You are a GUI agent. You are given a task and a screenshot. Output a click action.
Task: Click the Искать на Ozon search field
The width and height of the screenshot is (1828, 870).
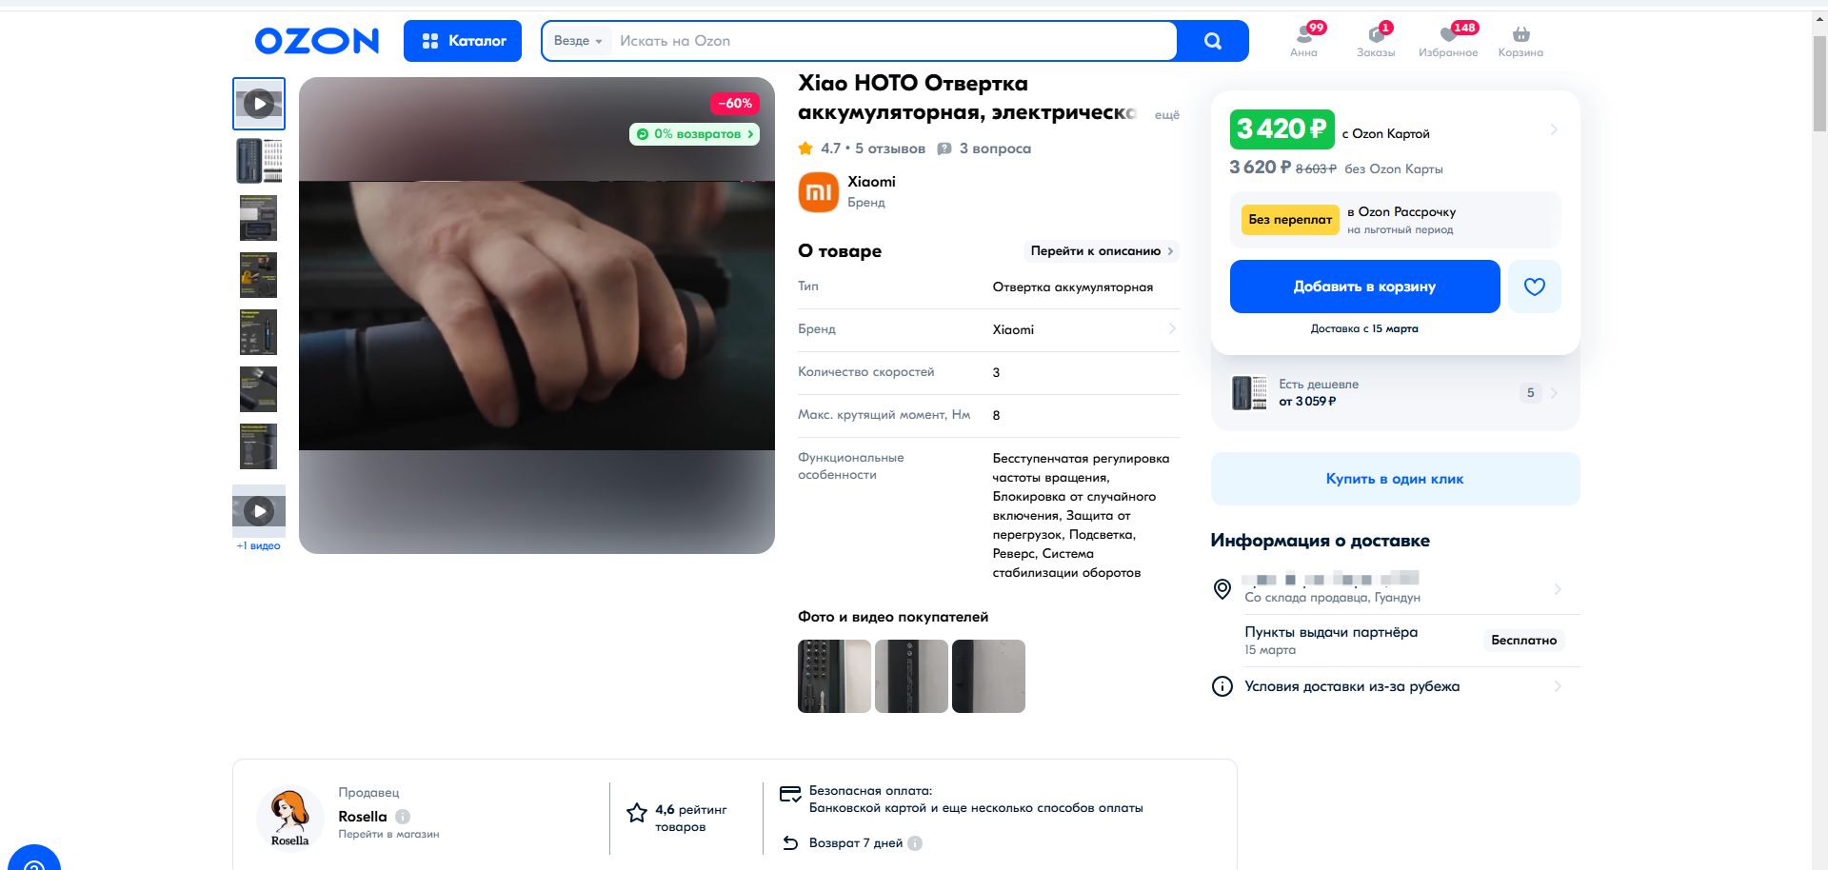coord(893,41)
